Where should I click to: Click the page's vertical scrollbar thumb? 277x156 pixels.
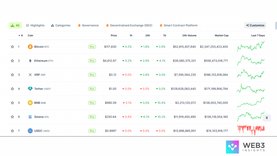276,25
